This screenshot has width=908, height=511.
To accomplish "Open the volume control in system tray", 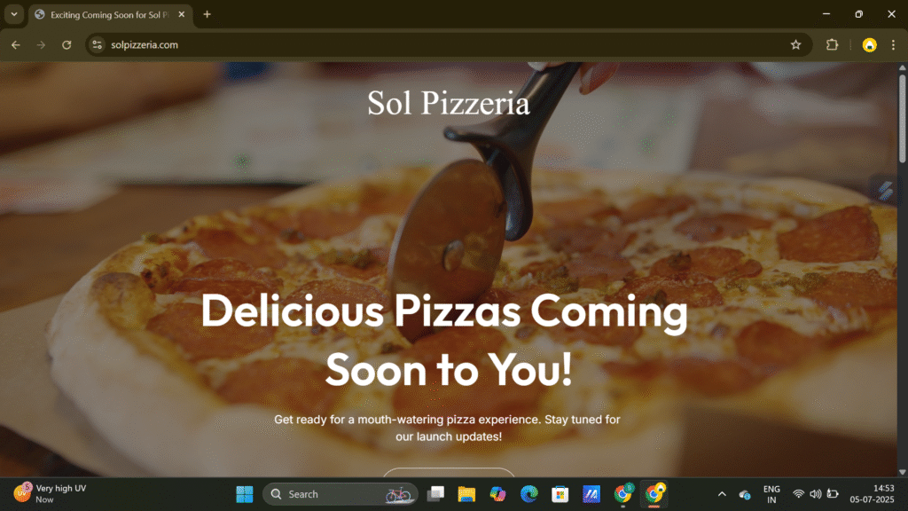I will [x=815, y=494].
